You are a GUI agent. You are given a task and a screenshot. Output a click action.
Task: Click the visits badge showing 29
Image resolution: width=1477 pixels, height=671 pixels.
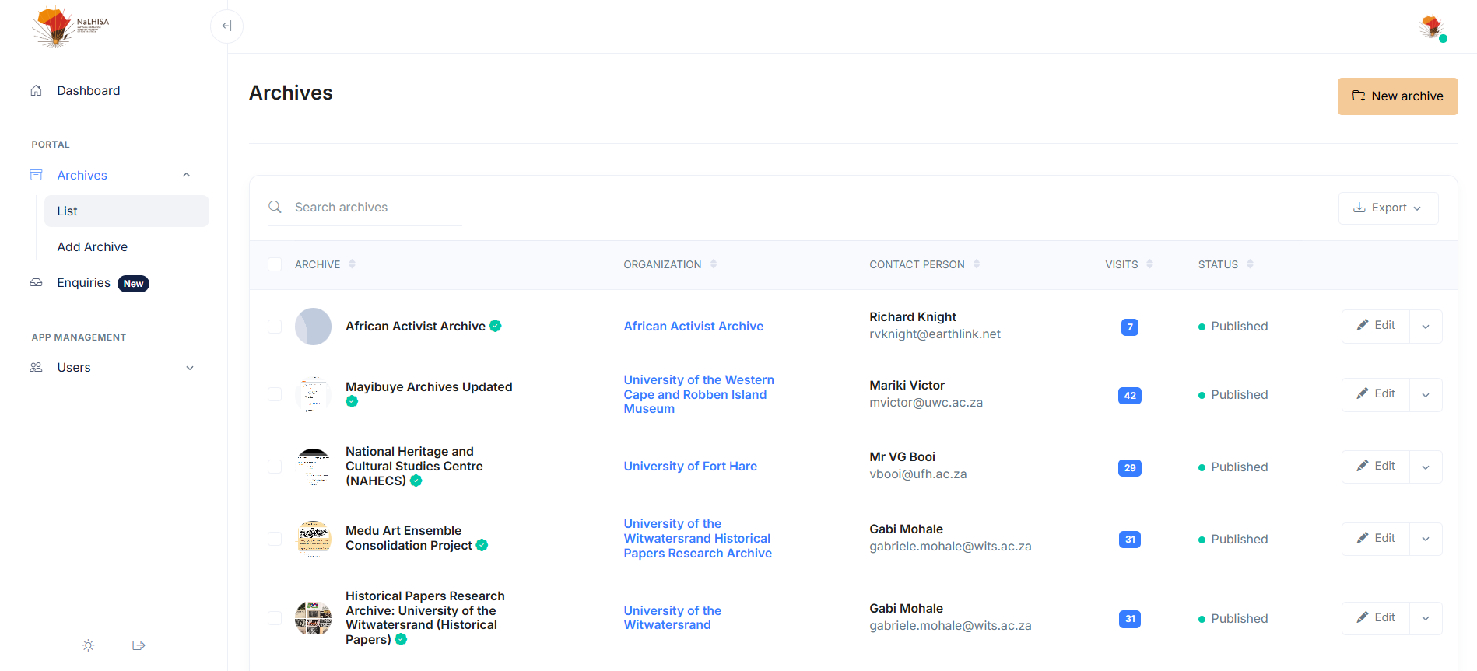1129,467
